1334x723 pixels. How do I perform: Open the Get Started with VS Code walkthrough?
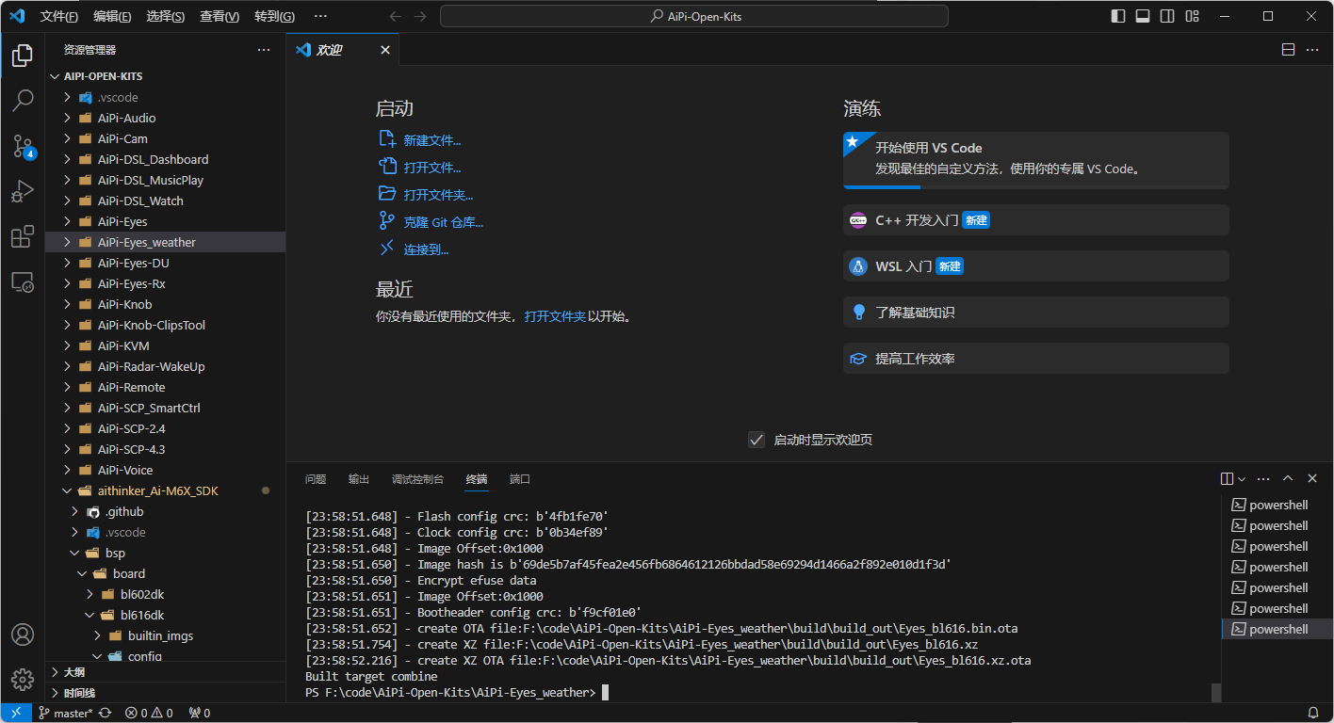tap(1036, 160)
